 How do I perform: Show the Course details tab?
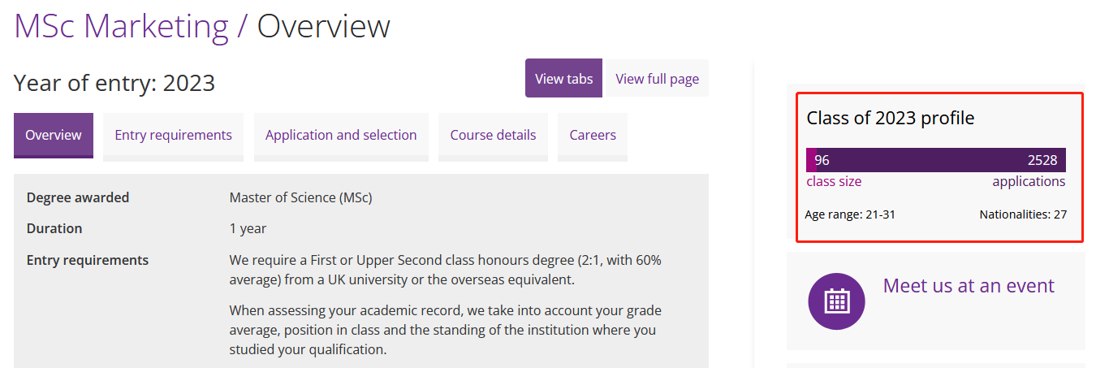(x=493, y=135)
